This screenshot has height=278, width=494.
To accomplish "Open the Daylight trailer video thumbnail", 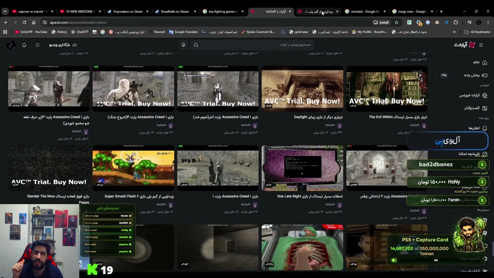I will 302,89.
